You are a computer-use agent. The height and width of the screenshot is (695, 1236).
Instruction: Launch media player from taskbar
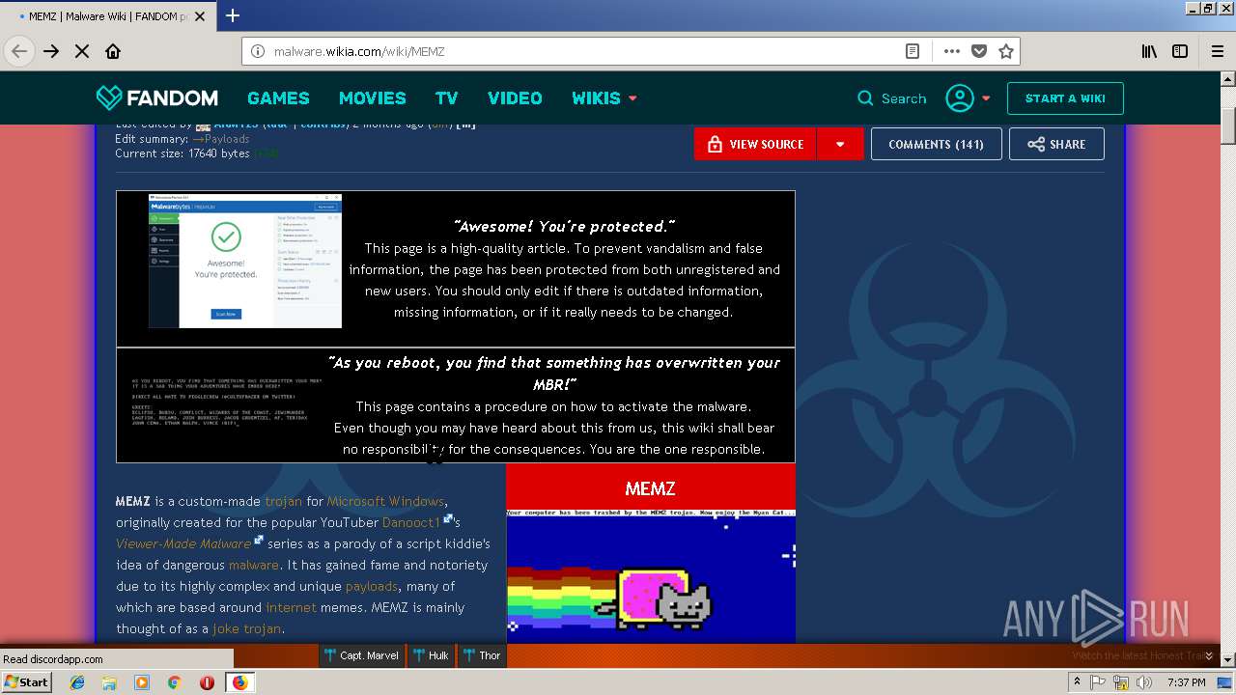(142, 682)
